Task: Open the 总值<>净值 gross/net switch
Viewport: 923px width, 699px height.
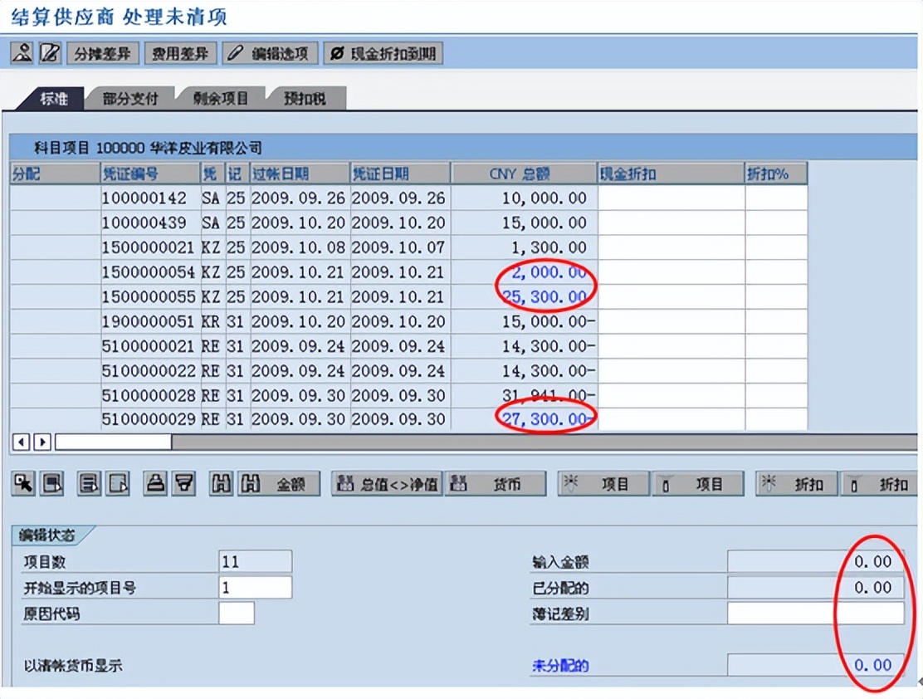Action: click(406, 482)
